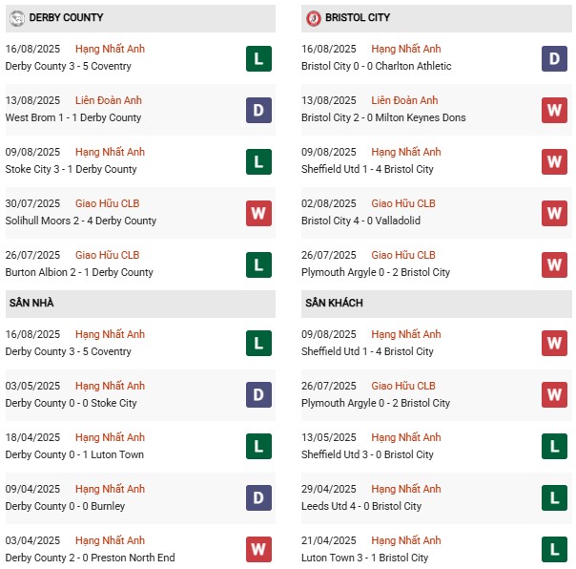Click the W badge for Bristol City 4 - 0 Valladolid
The width and height of the screenshot is (576, 569).
555,213
